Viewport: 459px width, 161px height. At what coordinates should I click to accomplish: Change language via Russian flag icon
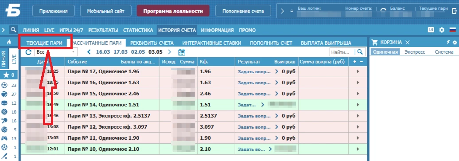(452, 30)
